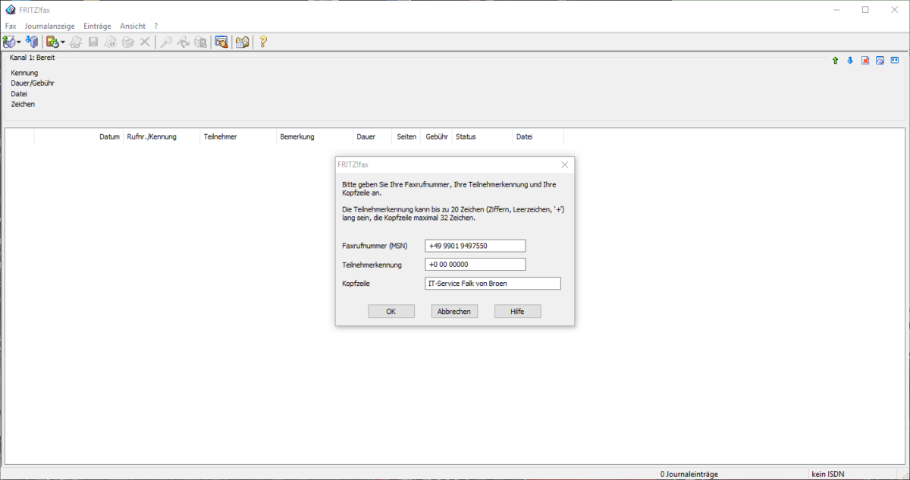Confirm the dialog with the OK button
910x480 pixels.
click(x=391, y=311)
